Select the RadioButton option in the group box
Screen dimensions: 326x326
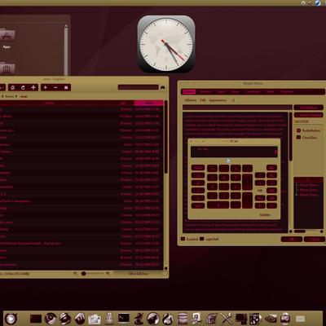click(x=308, y=130)
